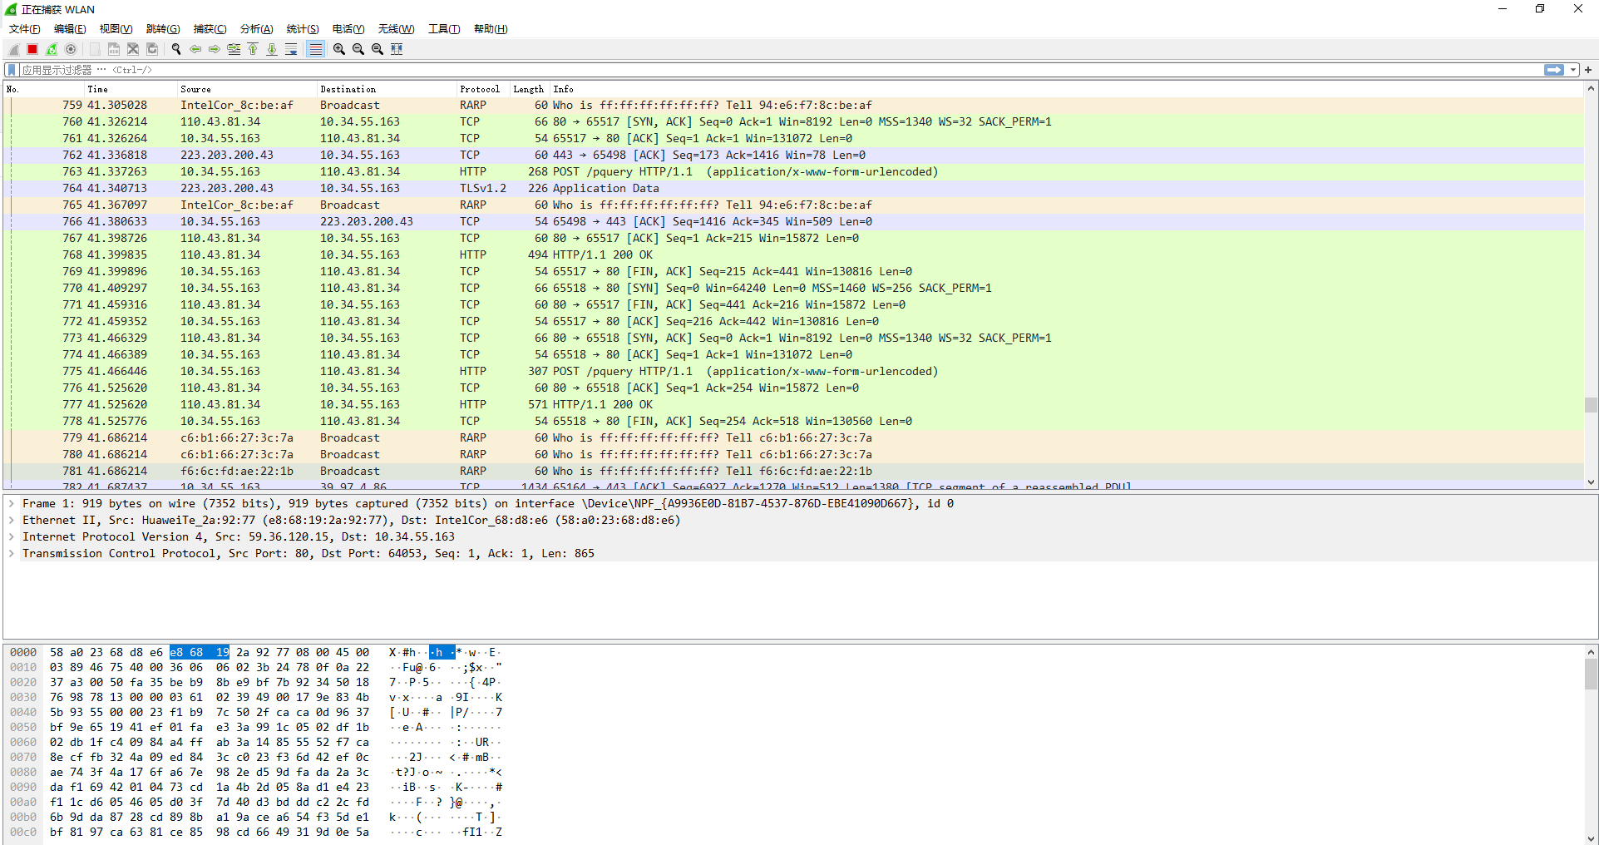
Task: Open display filter history dropdown
Action: tap(1574, 70)
